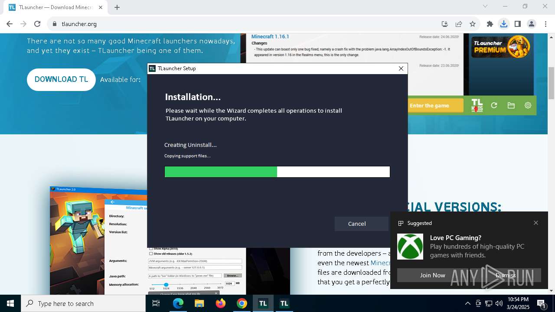
Task: Click settings gear in launcher preview
Action: 528,105
